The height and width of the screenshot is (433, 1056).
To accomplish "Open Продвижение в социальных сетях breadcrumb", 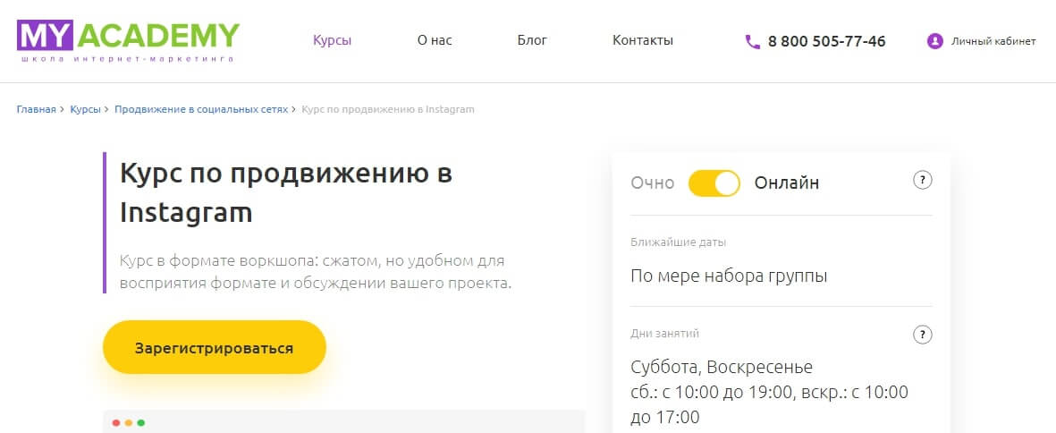I will (x=200, y=109).
